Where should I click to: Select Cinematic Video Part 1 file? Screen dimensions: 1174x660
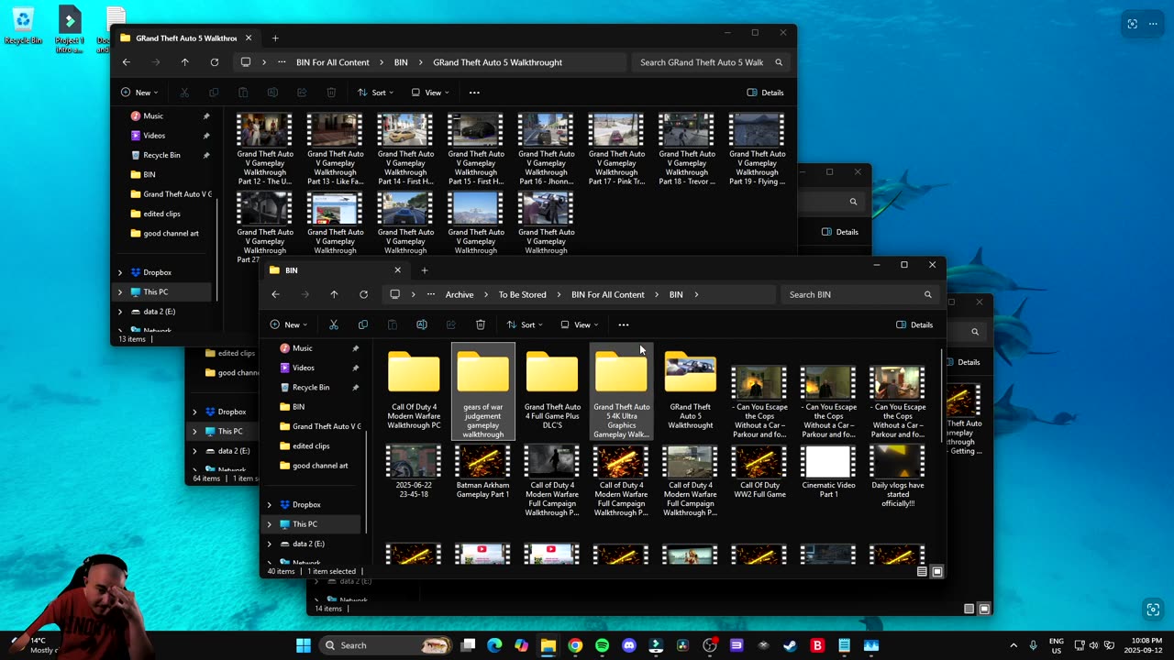pos(828,472)
